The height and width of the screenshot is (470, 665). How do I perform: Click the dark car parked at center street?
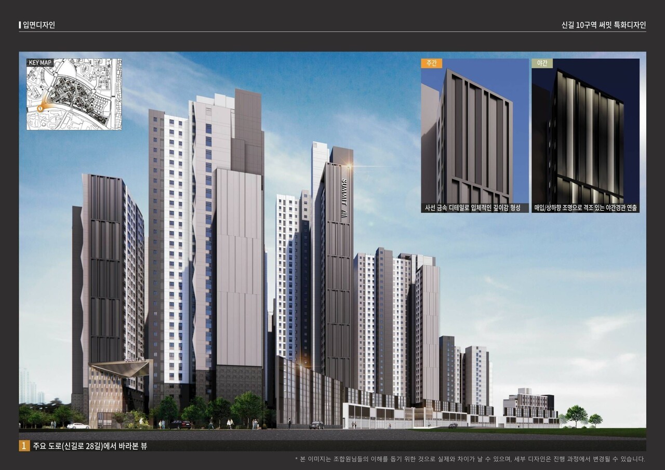[316, 425]
